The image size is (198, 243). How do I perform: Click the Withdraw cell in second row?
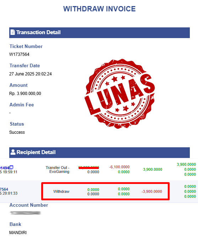(x=61, y=191)
